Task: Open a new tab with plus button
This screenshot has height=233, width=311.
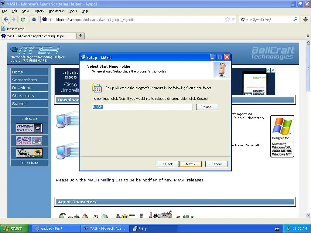Action: 80,36
